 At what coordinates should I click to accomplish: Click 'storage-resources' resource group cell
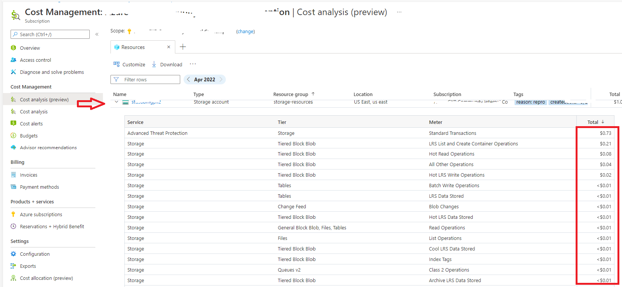coord(293,102)
